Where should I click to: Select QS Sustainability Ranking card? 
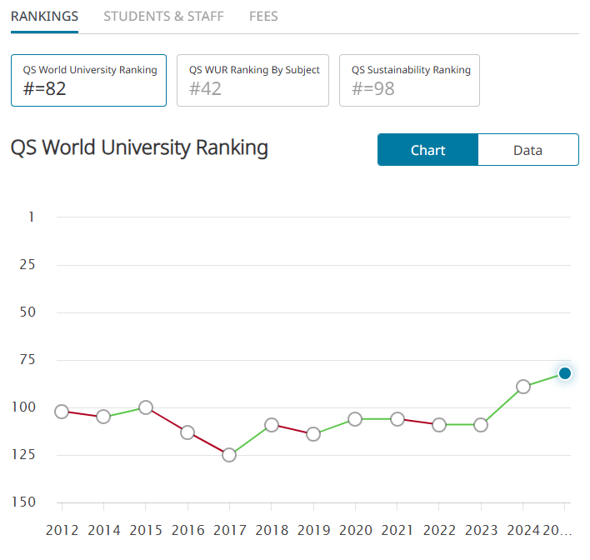pos(409,81)
